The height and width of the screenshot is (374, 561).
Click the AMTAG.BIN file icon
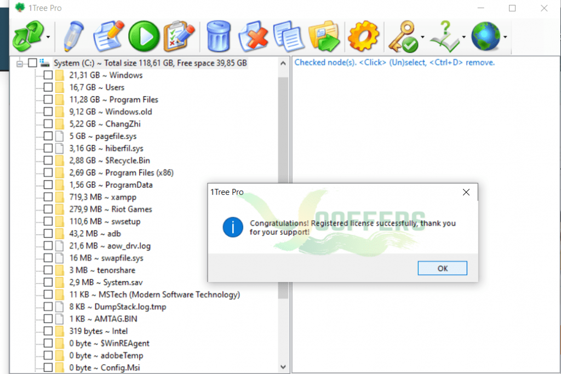pos(60,319)
